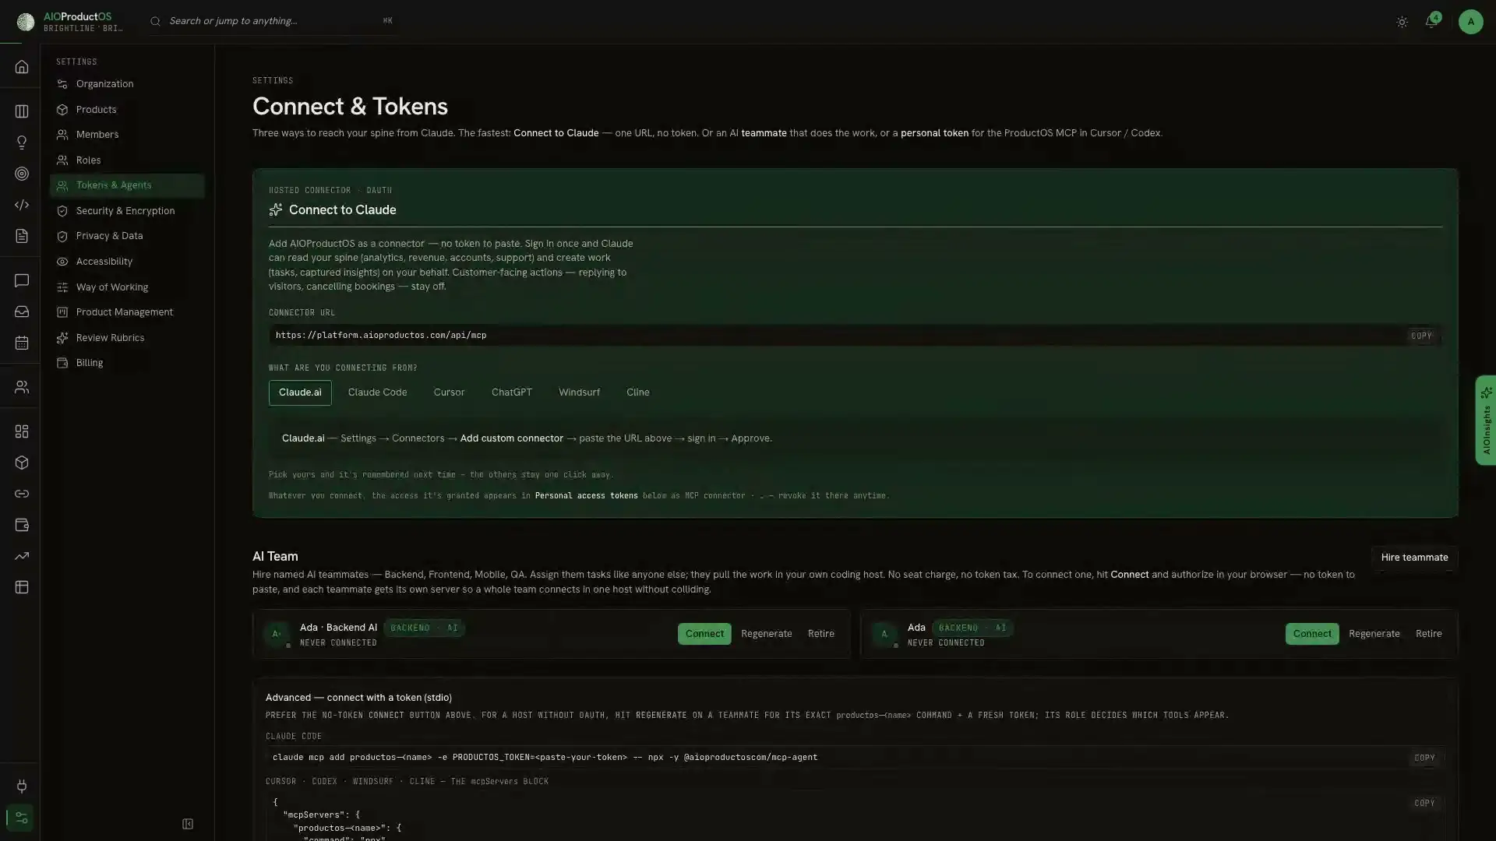Connect the second Ada teammate card
The height and width of the screenshot is (841, 1496).
pos(1312,634)
